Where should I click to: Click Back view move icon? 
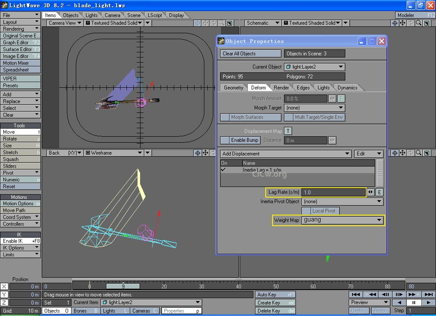(206, 153)
